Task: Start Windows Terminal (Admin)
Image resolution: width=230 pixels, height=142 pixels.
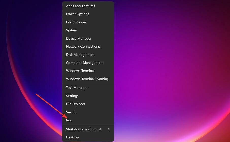Action: coord(87,79)
